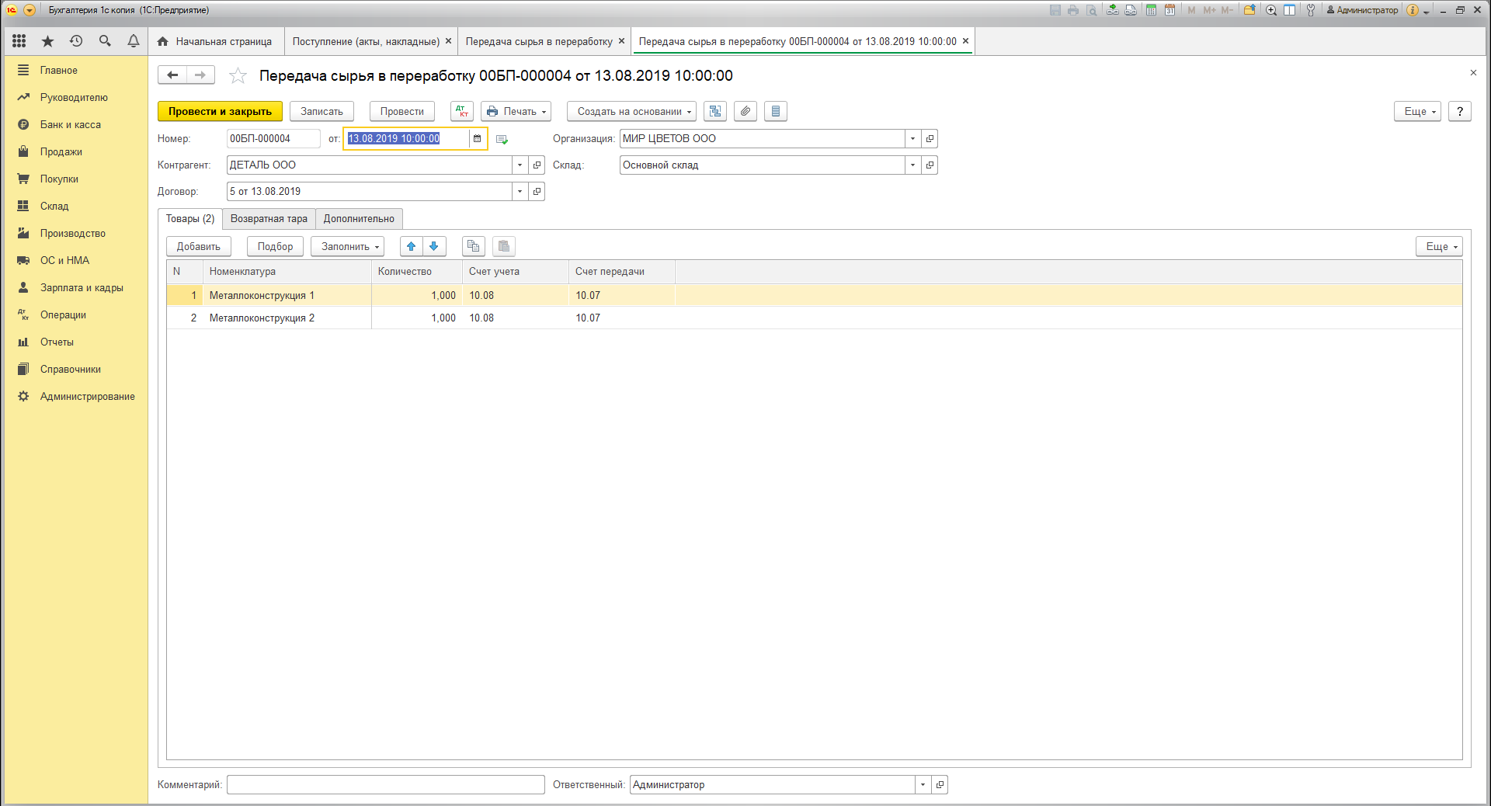Click the Подбор button

coord(276,247)
